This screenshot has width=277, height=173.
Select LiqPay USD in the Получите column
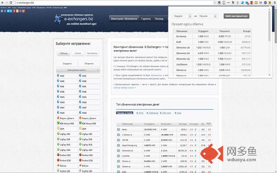tap(89, 134)
